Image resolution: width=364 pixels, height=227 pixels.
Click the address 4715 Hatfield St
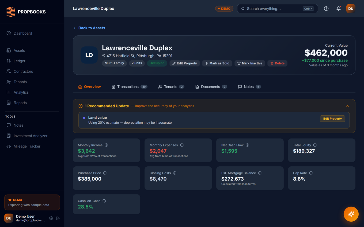coord(137,56)
